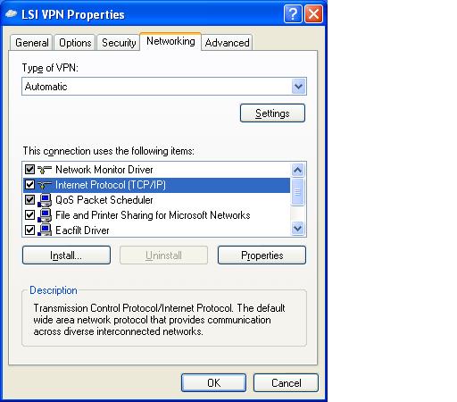Uncheck the Network Monitor Driver checkbox
This screenshot has width=457, height=402.
click(29, 170)
